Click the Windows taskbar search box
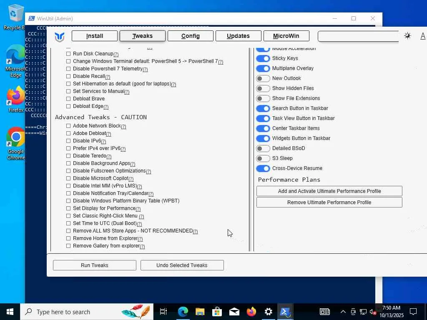The height and width of the screenshot is (320, 427). click(87, 312)
